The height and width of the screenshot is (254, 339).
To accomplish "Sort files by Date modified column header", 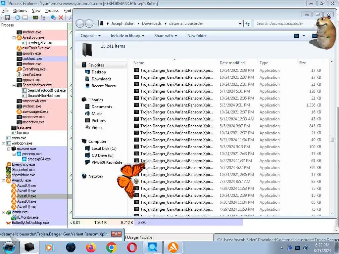I will pyautogui.click(x=238, y=63).
